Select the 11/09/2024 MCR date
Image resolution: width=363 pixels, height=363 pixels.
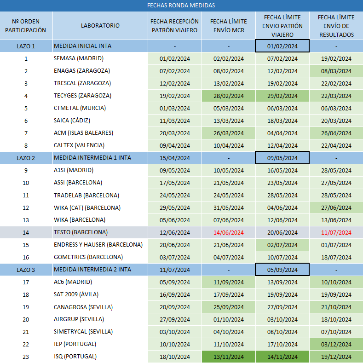229,282
